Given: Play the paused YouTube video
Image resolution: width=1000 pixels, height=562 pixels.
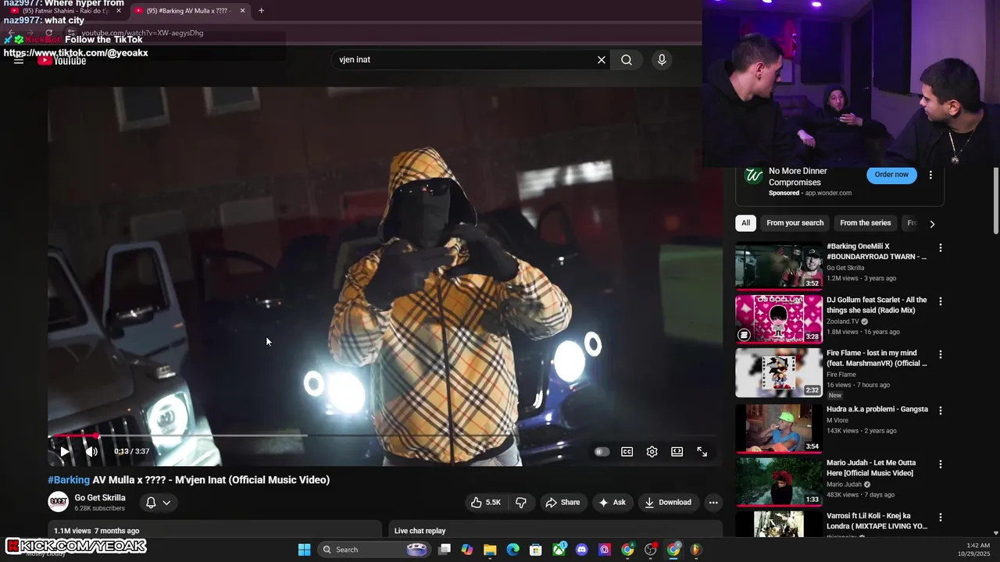Looking at the screenshot, I should [65, 451].
